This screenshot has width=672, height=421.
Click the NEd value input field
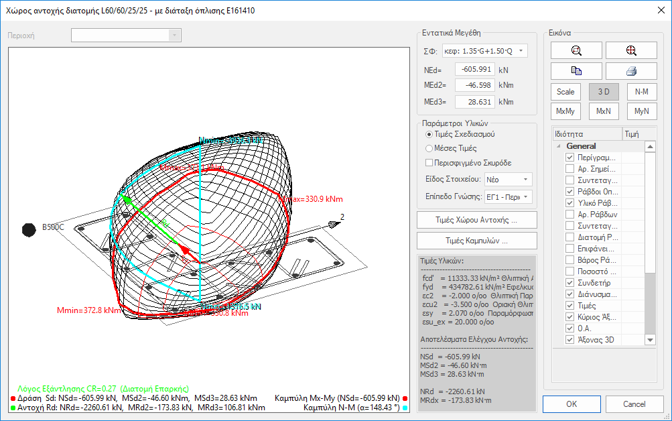pyautogui.click(x=475, y=70)
